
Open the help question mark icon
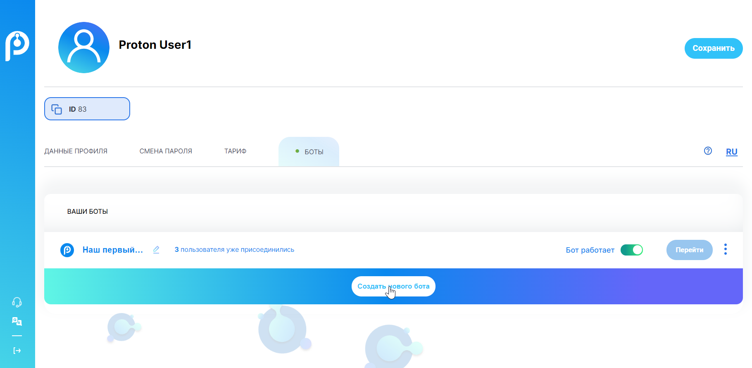pyautogui.click(x=708, y=151)
